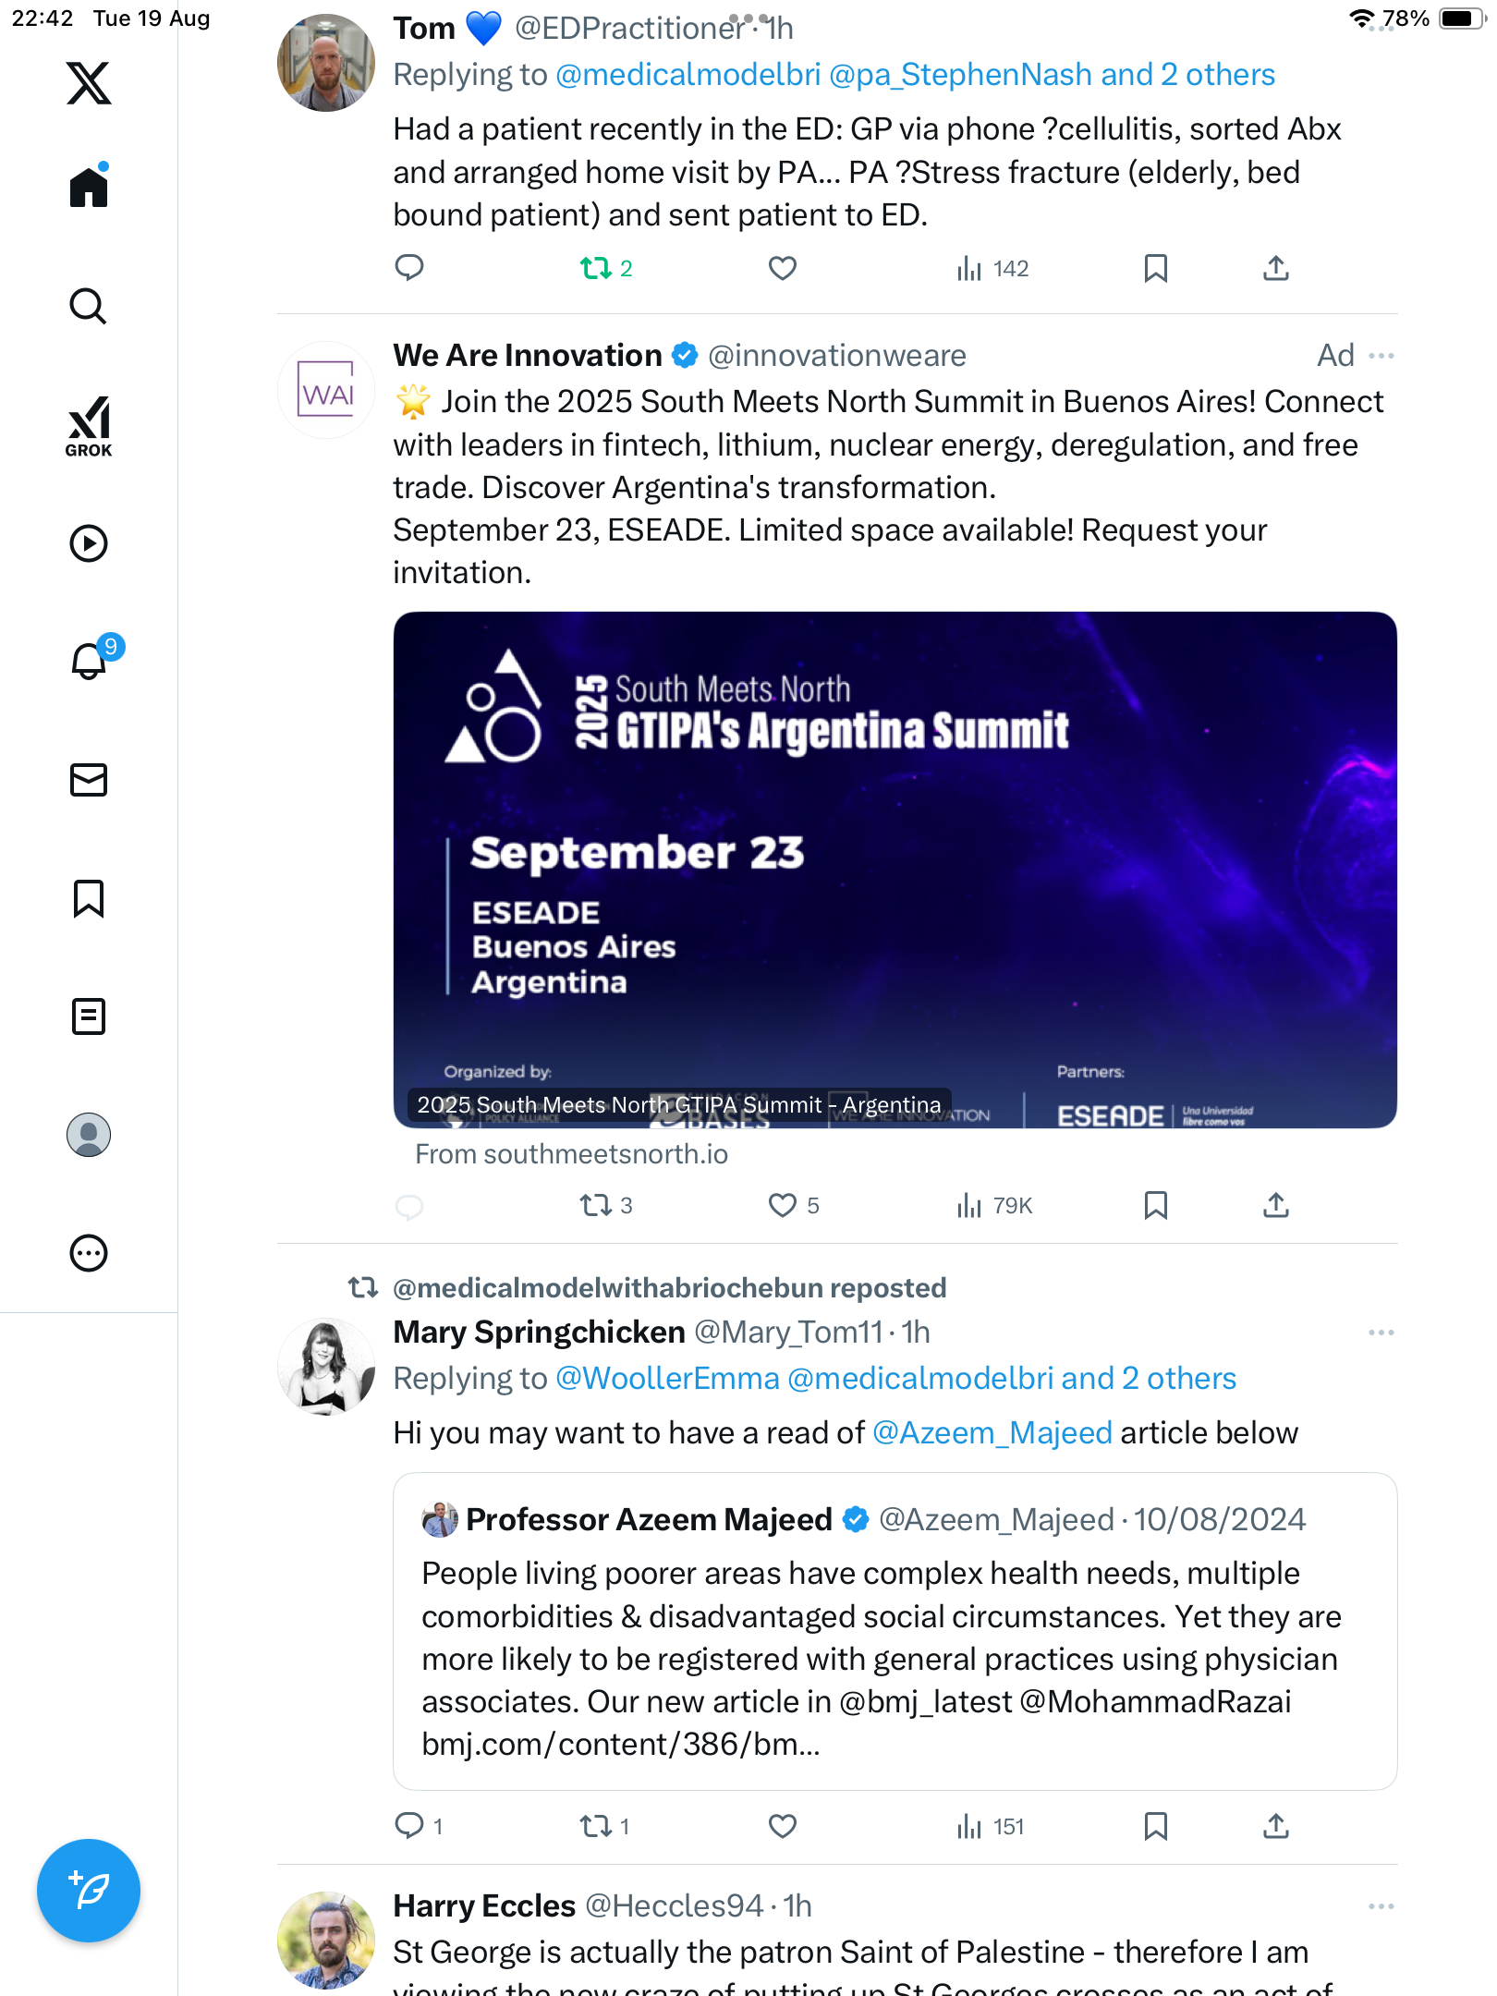Go to the Home feed
This screenshot has height=1996, width=1497.
tap(89, 189)
